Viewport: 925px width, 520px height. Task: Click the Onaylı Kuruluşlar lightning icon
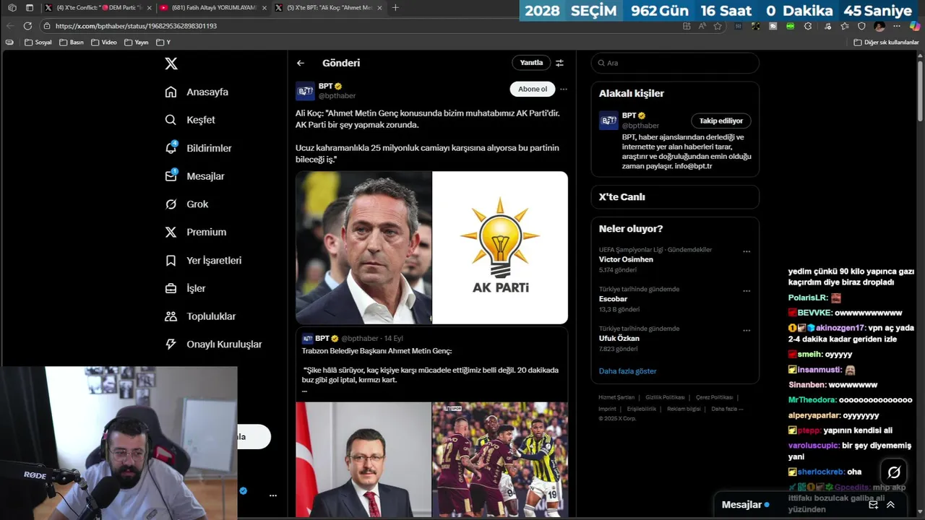[171, 344]
